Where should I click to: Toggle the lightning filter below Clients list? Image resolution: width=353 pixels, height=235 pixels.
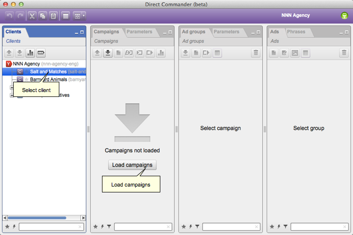(x=14, y=227)
